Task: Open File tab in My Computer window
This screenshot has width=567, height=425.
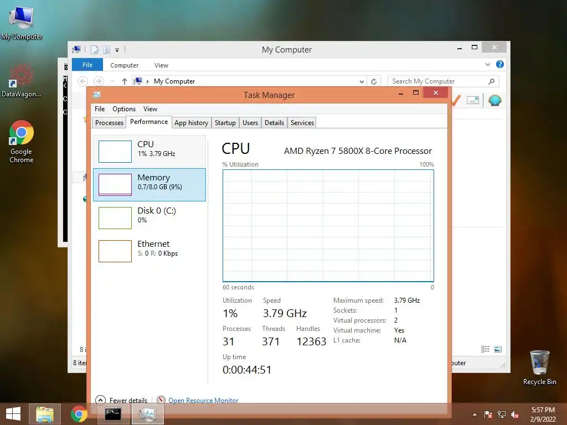Action: (87, 65)
